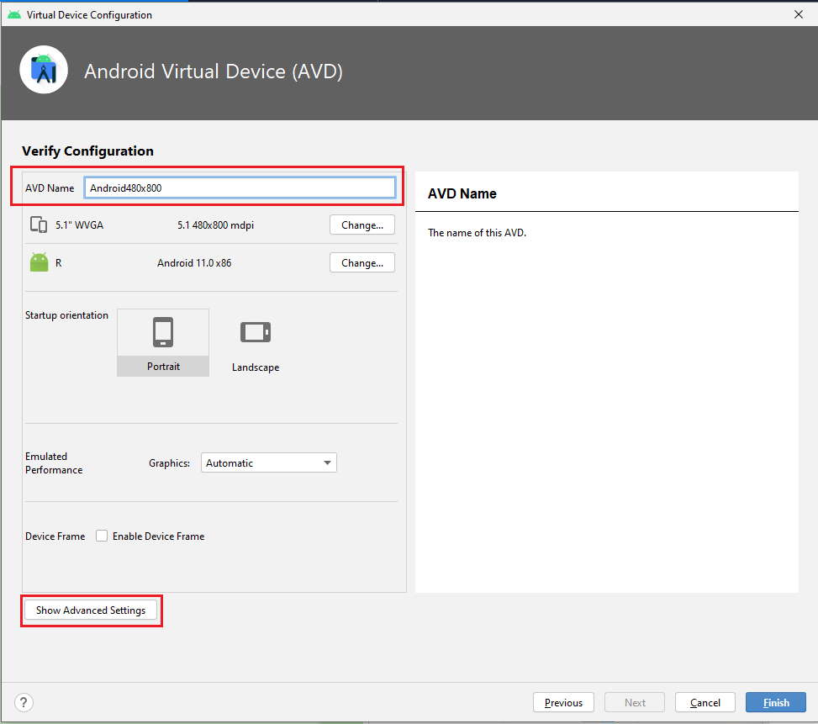Screen dimensions: 818x724
Task: Click the 'Startup orientation' label
Action: [66, 315]
